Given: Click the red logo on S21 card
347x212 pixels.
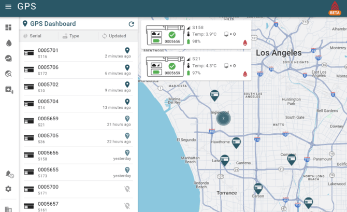Looking at the screenshot, I should 245,74.
